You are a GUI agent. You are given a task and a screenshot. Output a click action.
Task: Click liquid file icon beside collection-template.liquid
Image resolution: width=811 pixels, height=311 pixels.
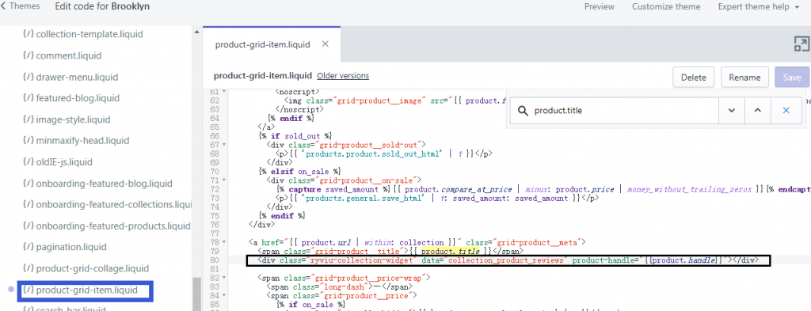29,34
